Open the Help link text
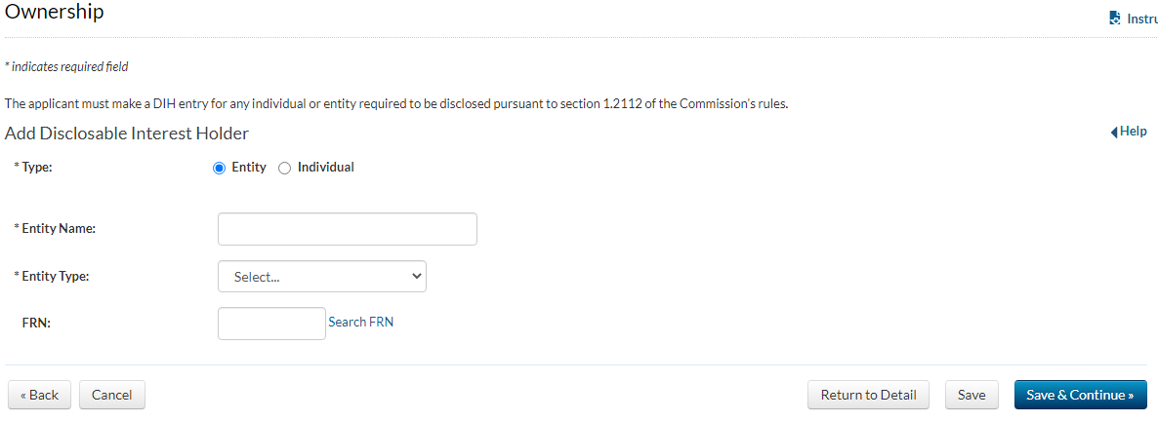This screenshot has width=1158, height=421. click(1134, 132)
